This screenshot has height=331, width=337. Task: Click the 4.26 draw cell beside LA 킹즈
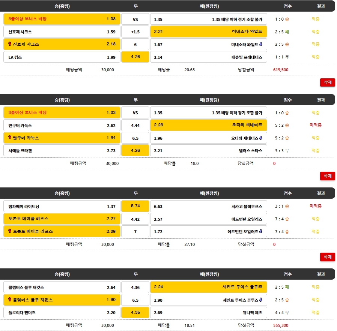pyautogui.click(x=135, y=57)
